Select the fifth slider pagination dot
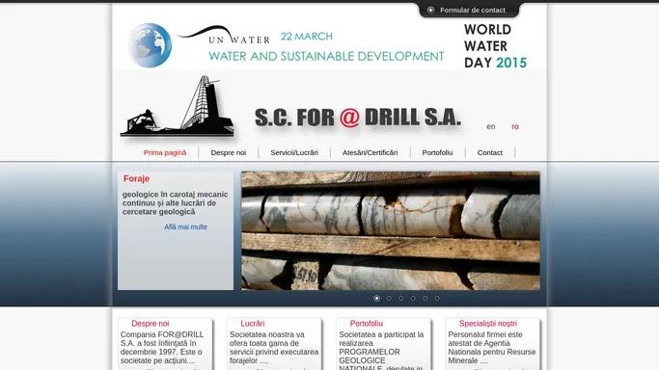This screenshot has height=370, width=659. [426, 299]
